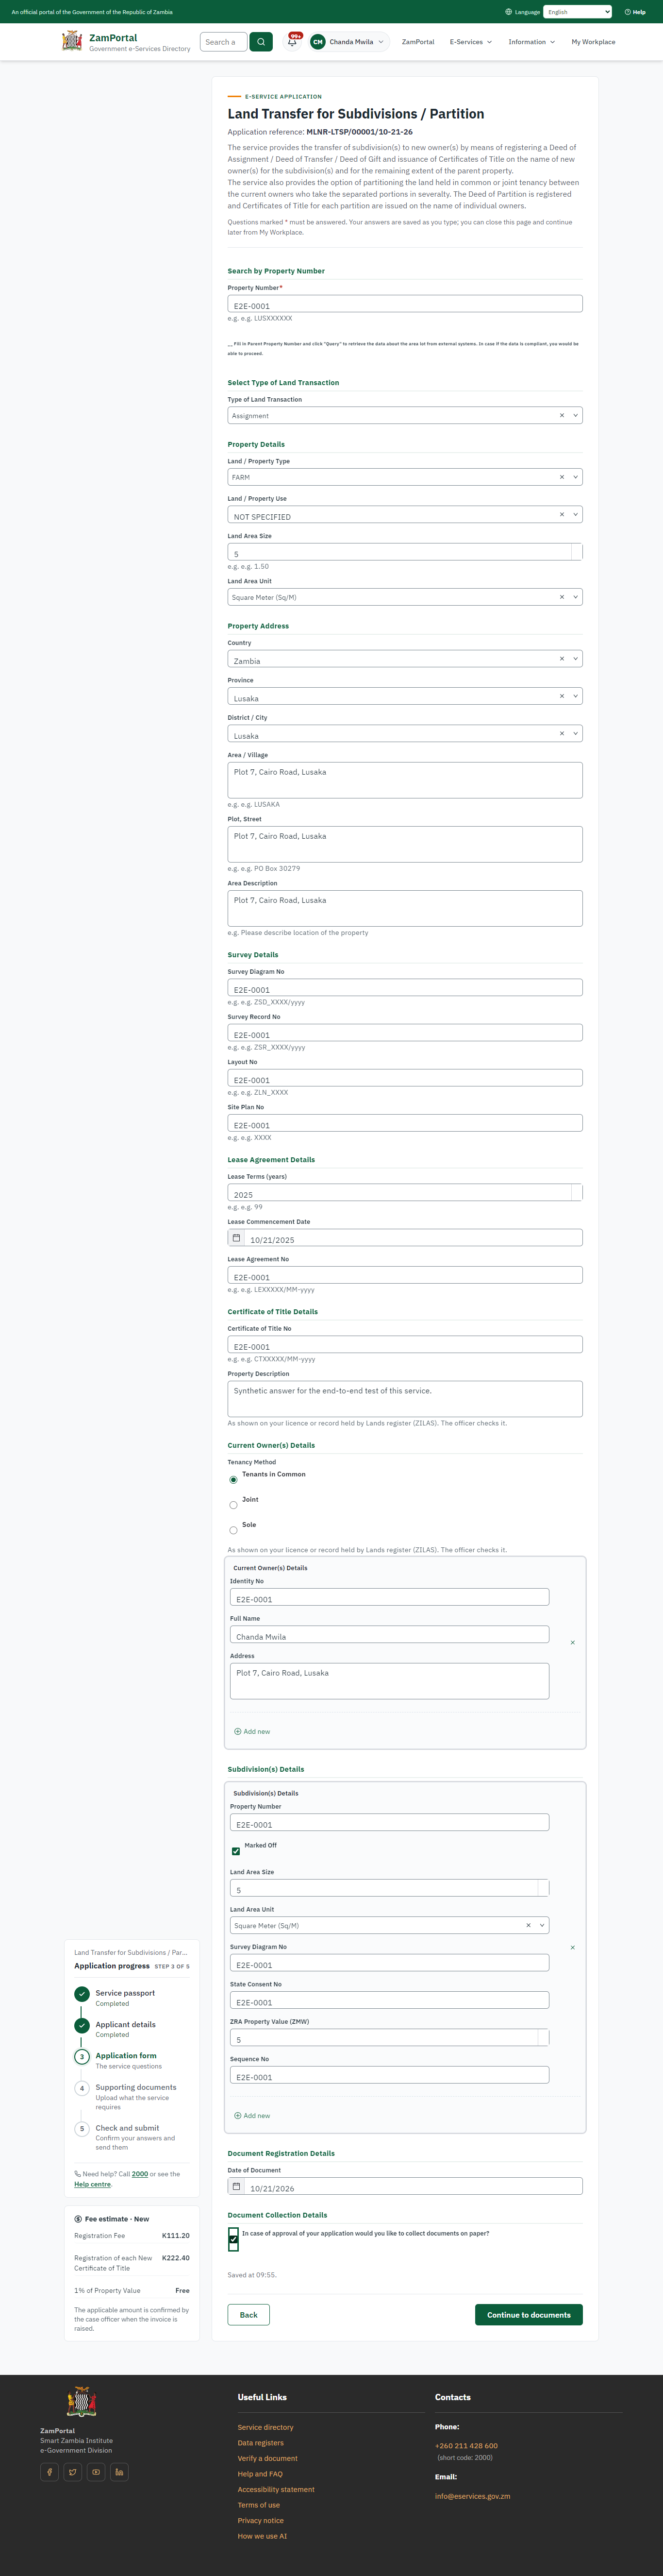Open calendar icon for Lease Commencement Date

(237, 1238)
